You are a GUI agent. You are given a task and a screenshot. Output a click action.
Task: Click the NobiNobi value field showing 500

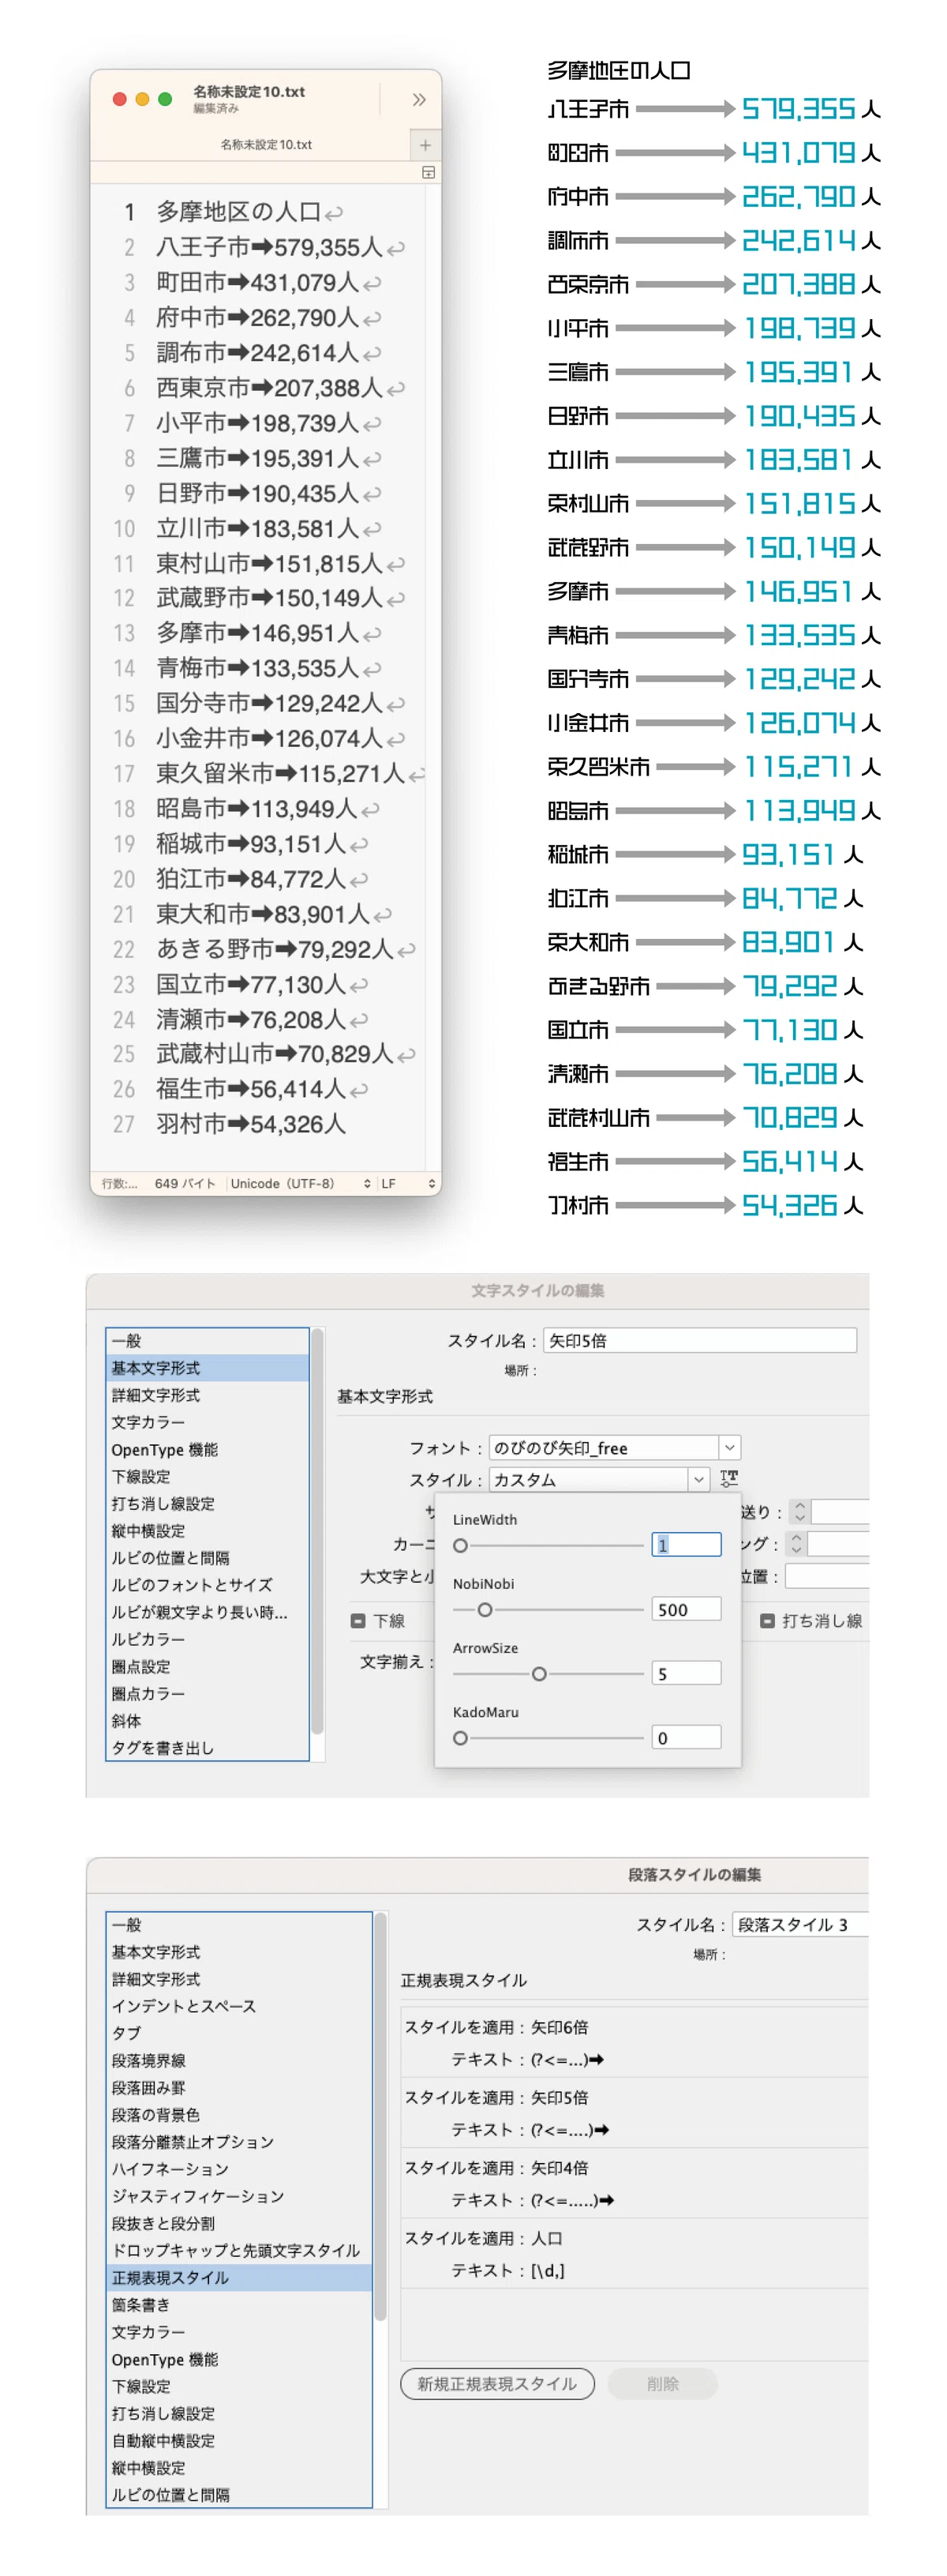coord(687,1609)
